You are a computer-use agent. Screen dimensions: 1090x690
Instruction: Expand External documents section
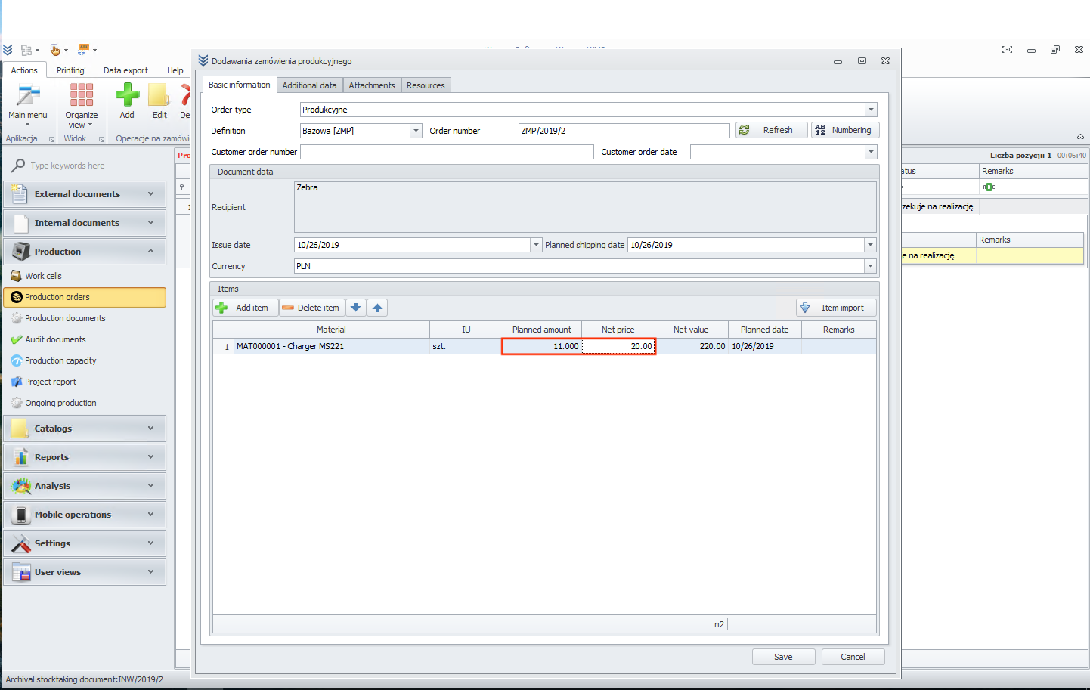pyautogui.click(x=85, y=194)
